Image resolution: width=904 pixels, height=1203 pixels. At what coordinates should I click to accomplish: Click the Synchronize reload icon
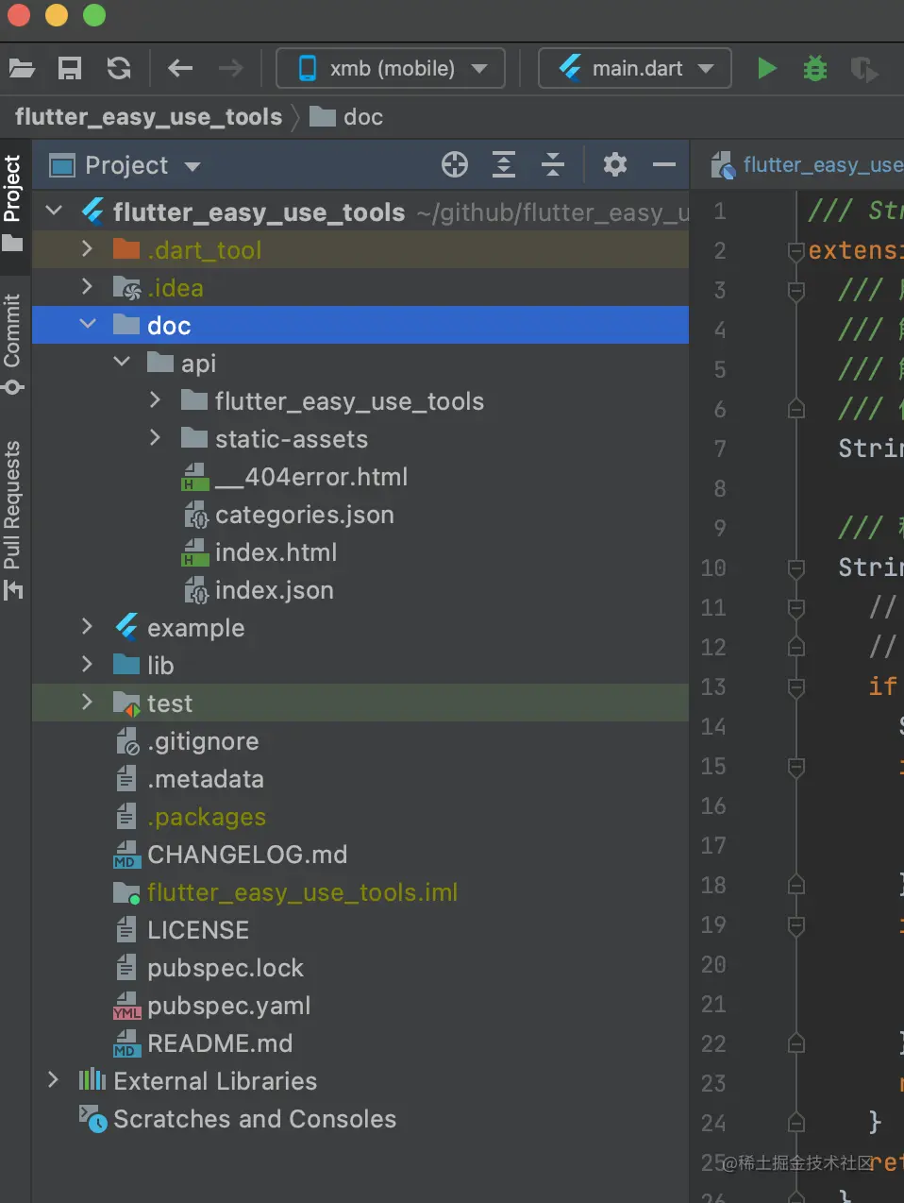[119, 68]
